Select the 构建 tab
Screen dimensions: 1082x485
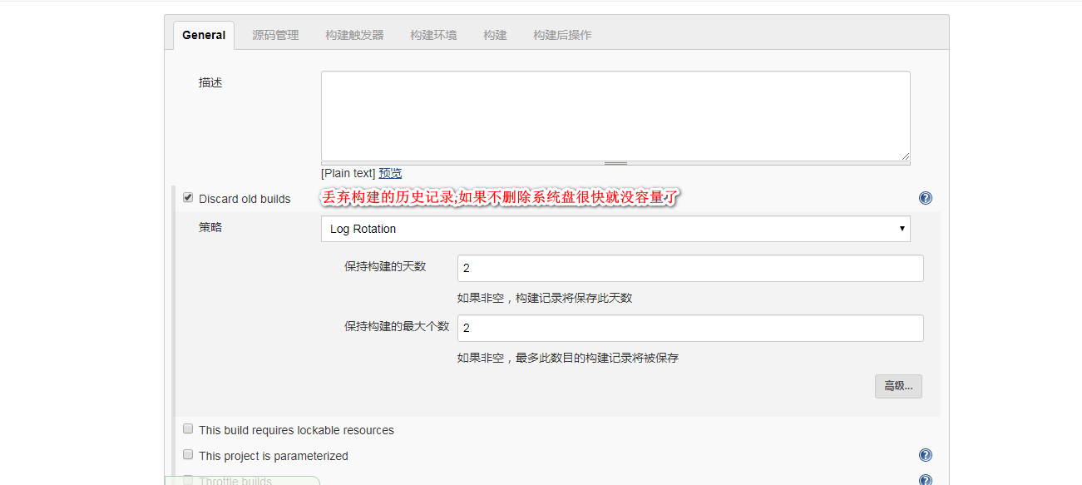[495, 35]
